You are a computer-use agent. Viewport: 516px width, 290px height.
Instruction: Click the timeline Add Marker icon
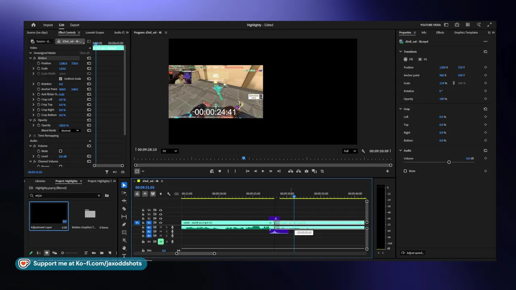click(160, 194)
